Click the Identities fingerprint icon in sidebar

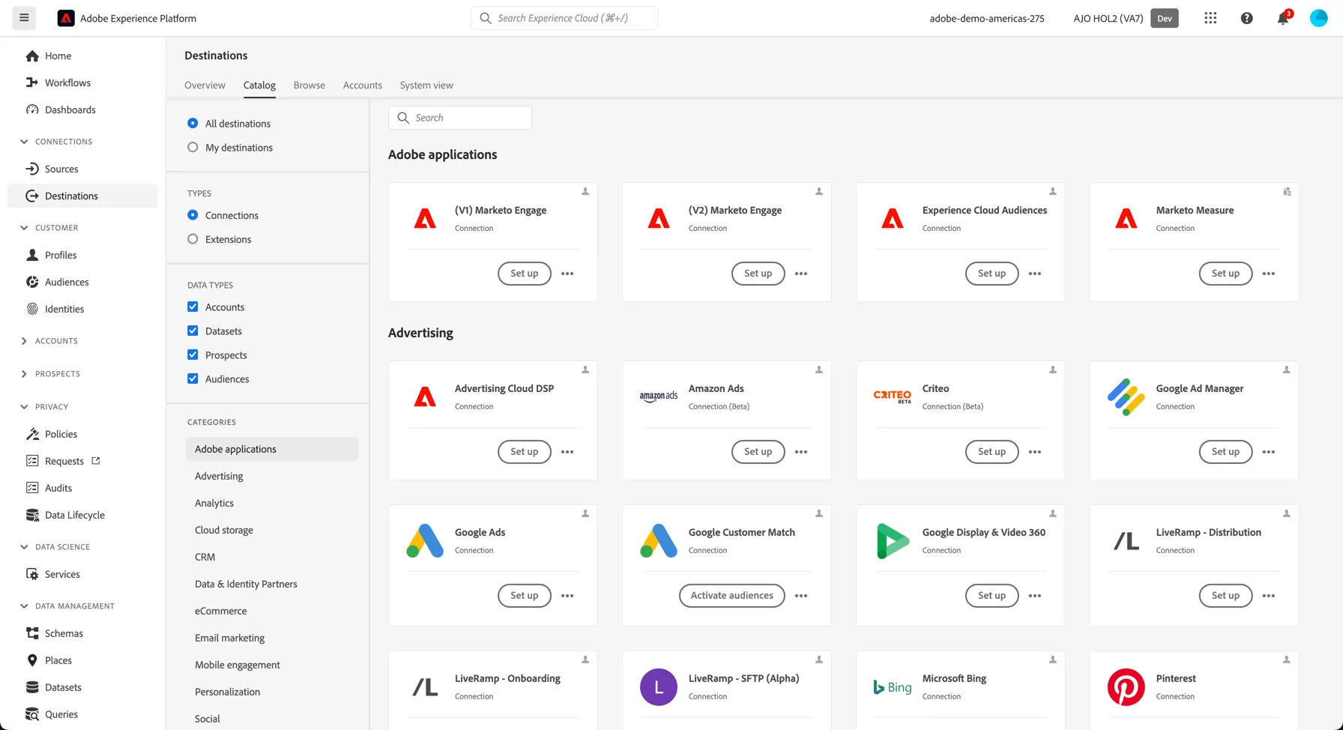point(32,309)
